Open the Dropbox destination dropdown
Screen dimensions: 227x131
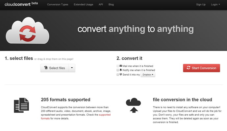click(x=148, y=75)
